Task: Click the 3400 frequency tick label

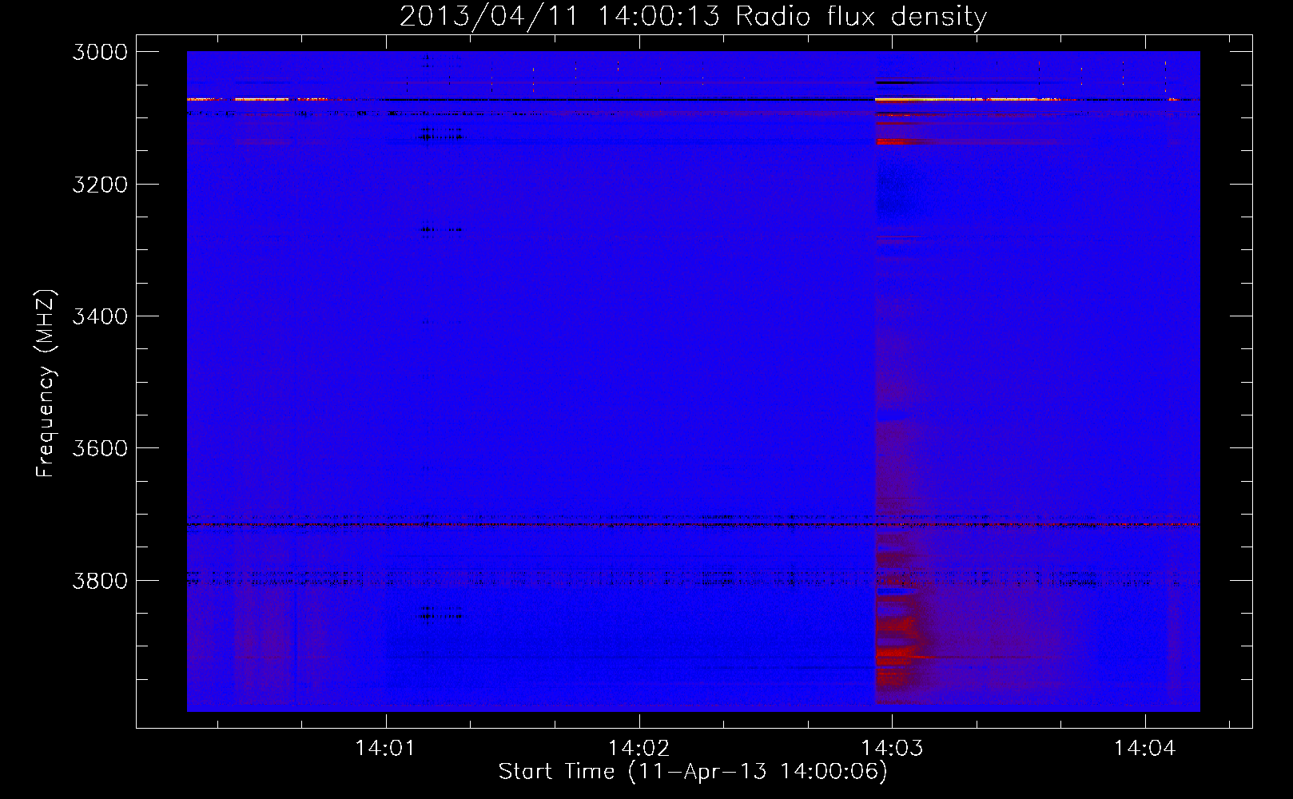Action: (x=100, y=316)
